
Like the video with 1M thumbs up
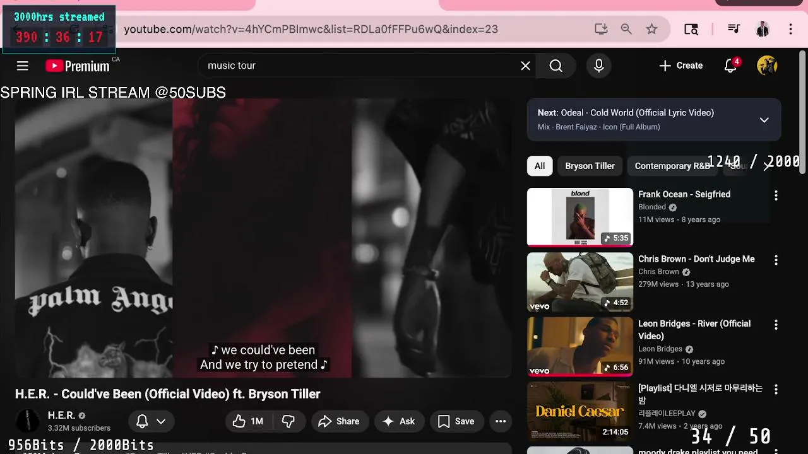pyautogui.click(x=248, y=421)
